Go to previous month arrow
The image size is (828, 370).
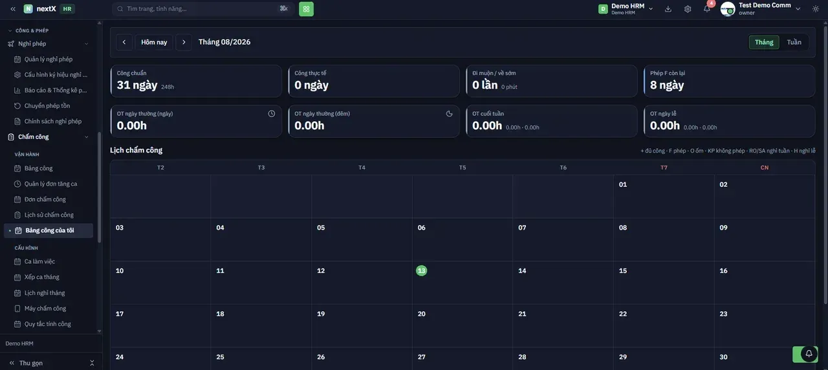click(124, 42)
